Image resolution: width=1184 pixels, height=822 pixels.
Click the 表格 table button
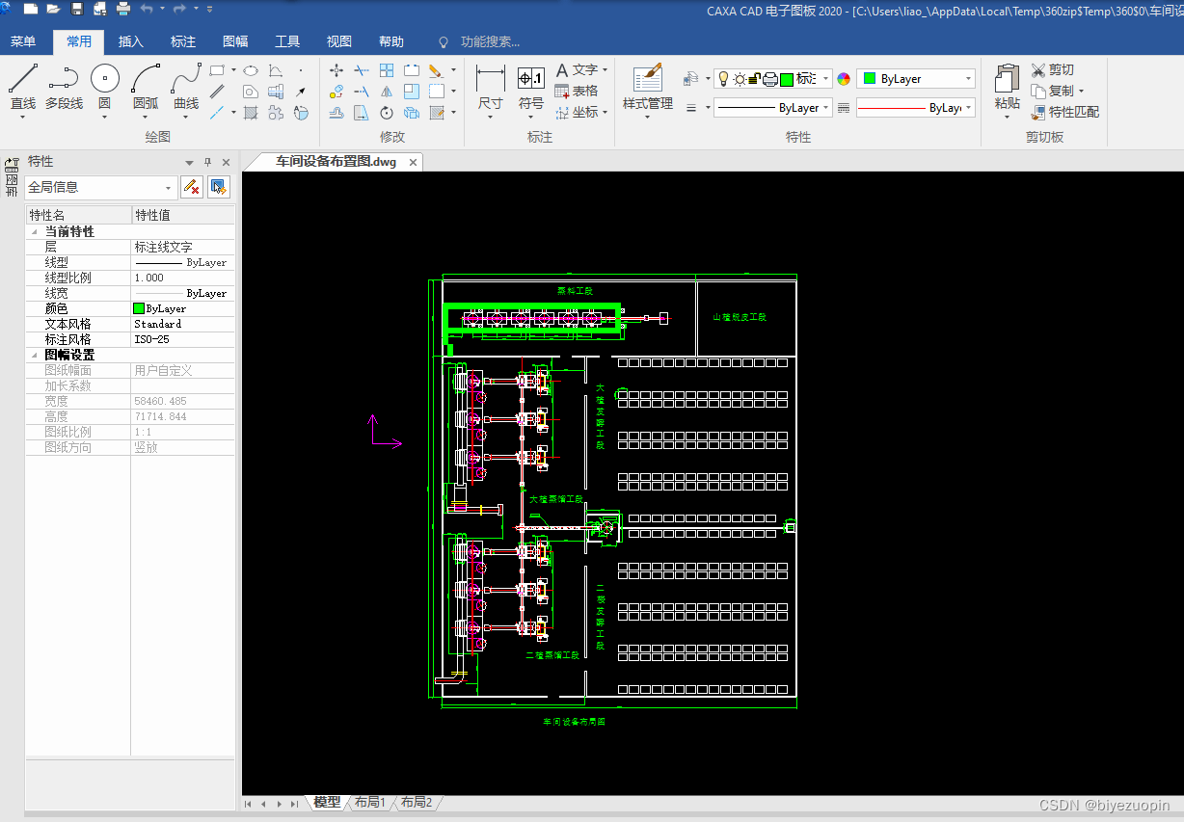[577, 91]
